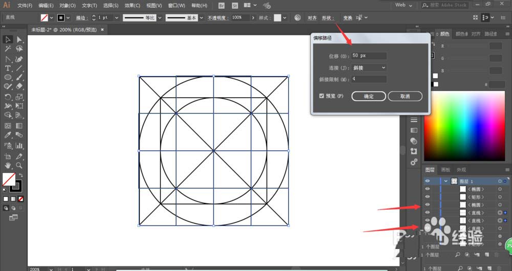Hide the 图层 1 layer

428,181
